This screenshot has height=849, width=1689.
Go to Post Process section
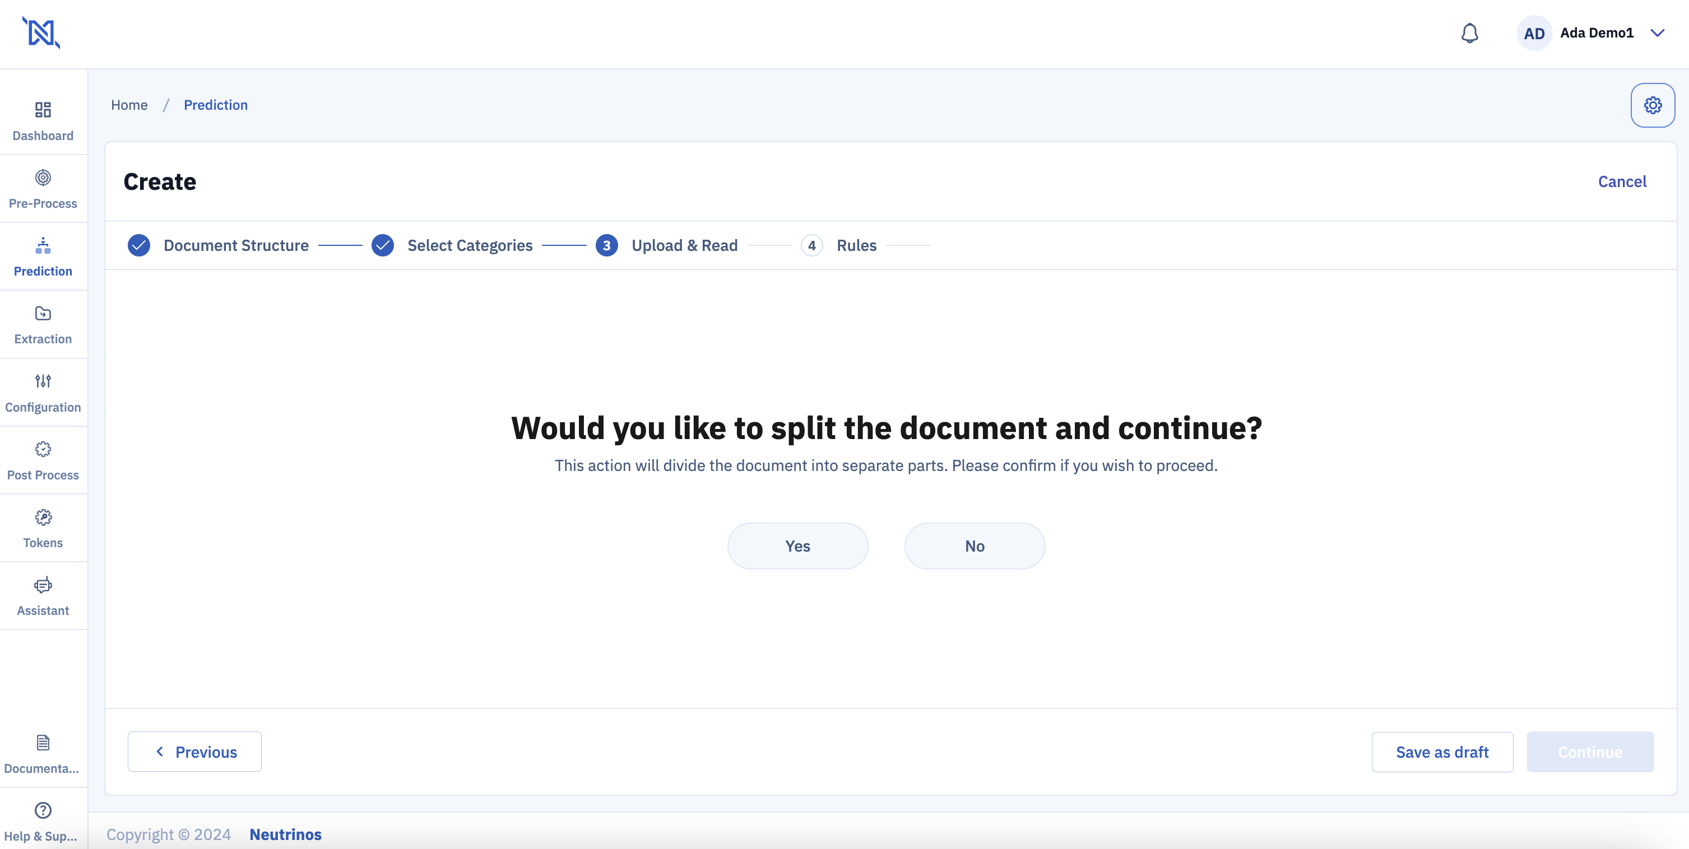(x=43, y=461)
